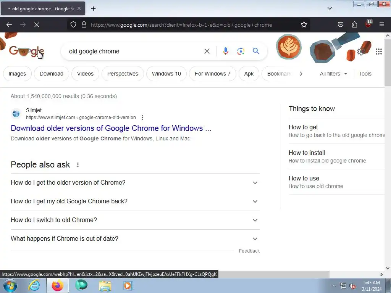The width and height of the screenshot is (391, 293).
Task: Launch Internet Explorer from the taskbar
Action: pyautogui.click(x=34, y=285)
